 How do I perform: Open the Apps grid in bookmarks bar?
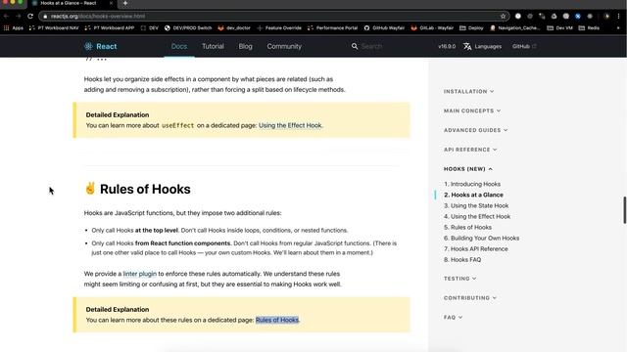14,28
